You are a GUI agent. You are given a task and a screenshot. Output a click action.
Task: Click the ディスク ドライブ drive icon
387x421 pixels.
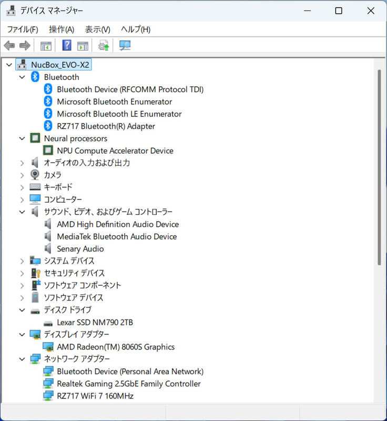point(35,311)
